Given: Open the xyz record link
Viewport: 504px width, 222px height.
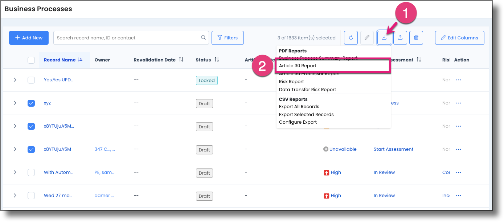Looking at the screenshot, I should pyautogui.click(x=48, y=103).
